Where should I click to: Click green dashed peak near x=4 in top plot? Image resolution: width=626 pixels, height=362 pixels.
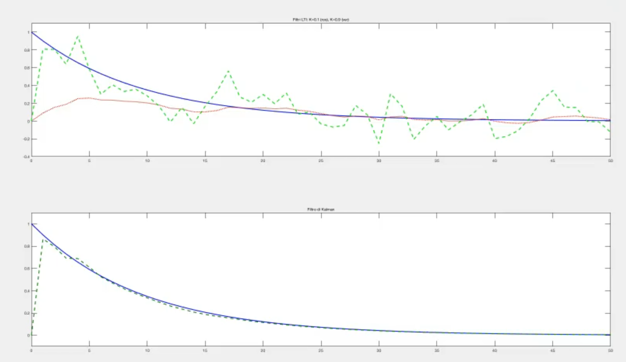pos(78,36)
